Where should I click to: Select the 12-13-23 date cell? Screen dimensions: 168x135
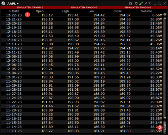(14, 44)
